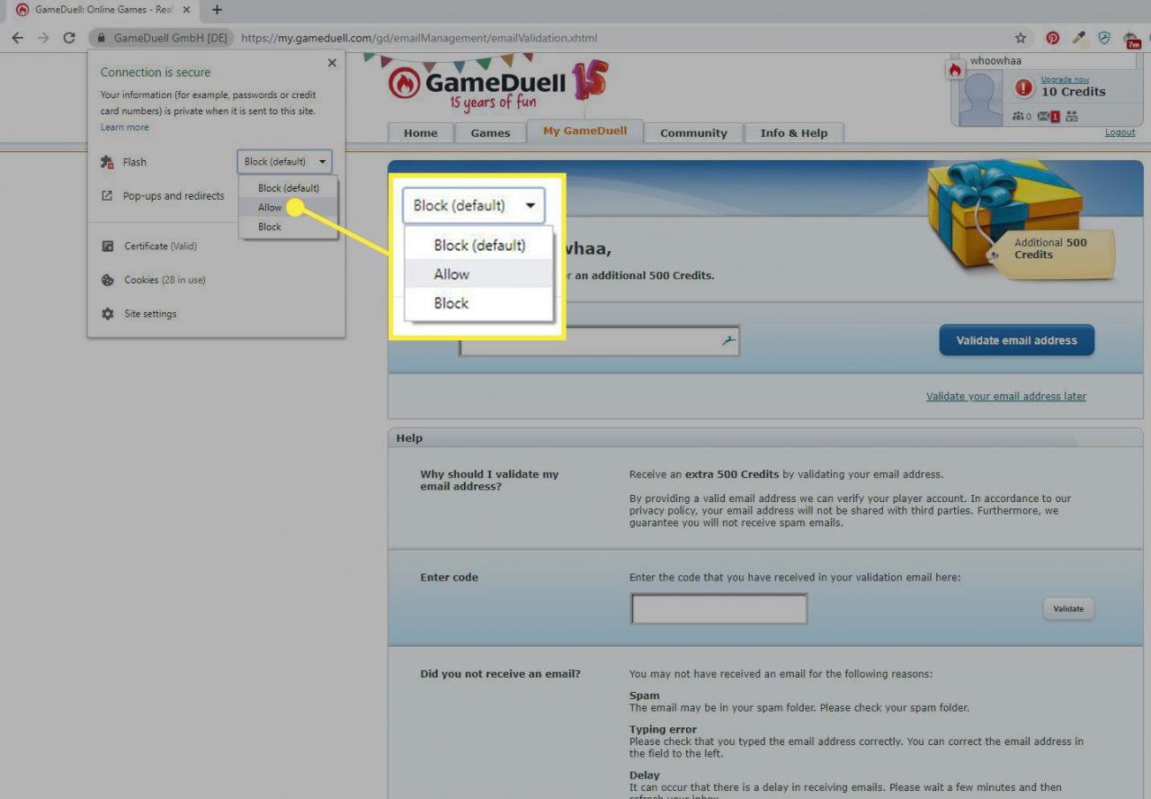Expand the Flash permission dropdown in the popup

coord(284,162)
